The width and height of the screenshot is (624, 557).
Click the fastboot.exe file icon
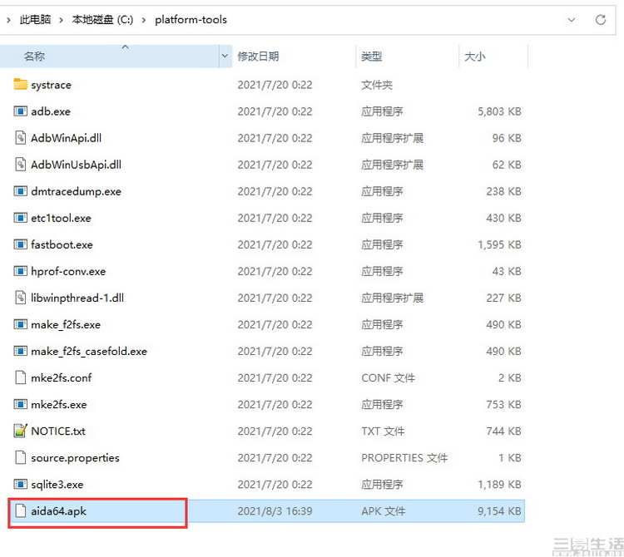20,244
